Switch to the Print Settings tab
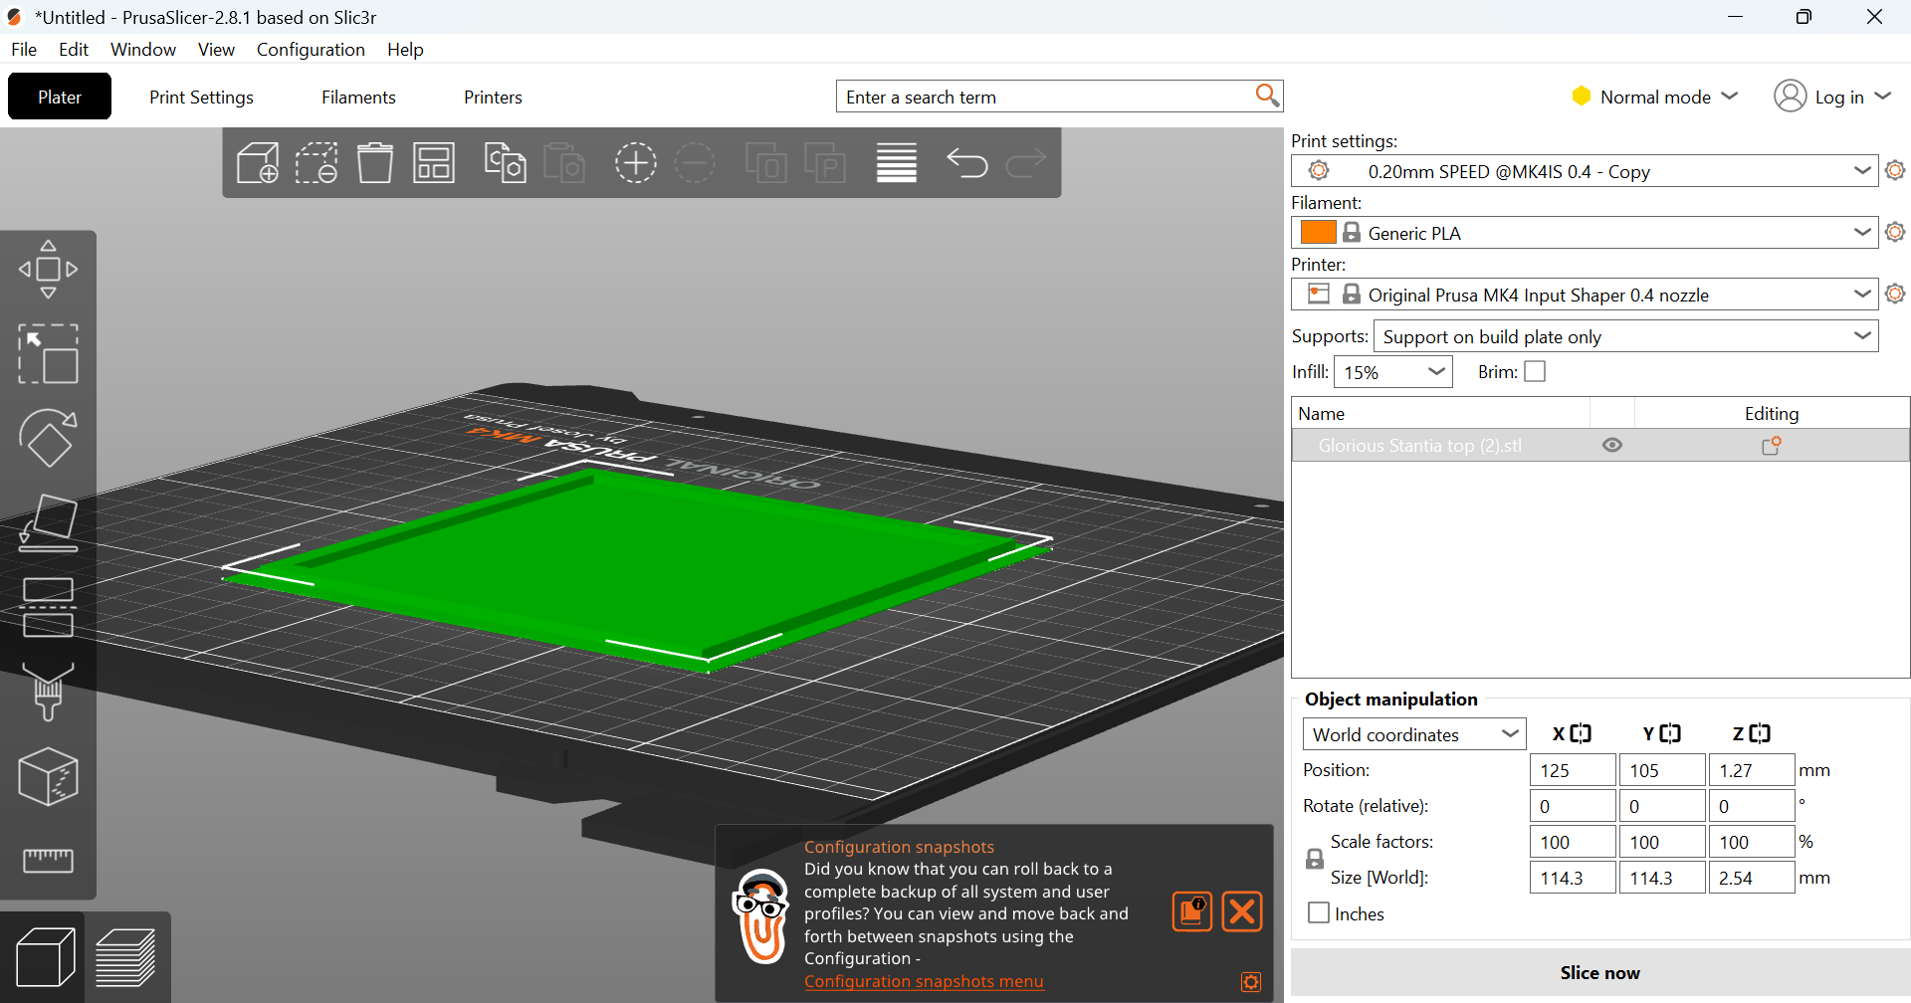The image size is (1911, 1003). (201, 97)
